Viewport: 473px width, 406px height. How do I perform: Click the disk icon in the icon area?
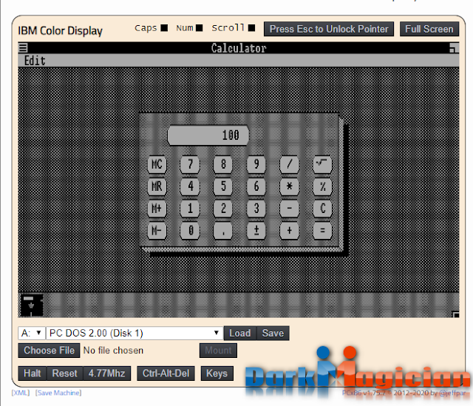tap(32, 305)
